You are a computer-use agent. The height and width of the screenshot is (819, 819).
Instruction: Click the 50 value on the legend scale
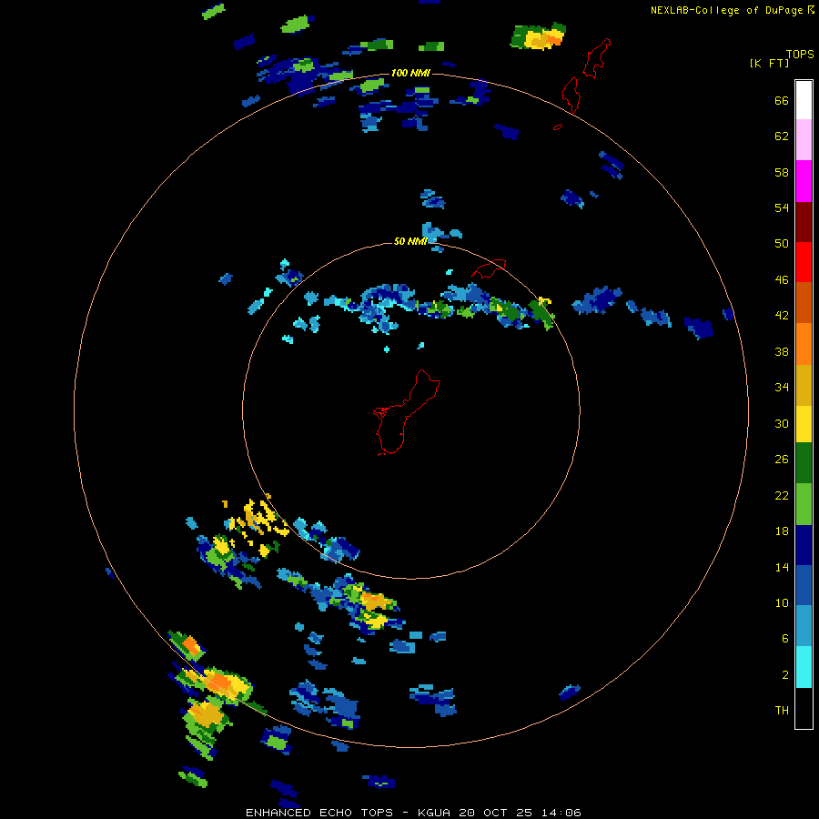point(782,244)
